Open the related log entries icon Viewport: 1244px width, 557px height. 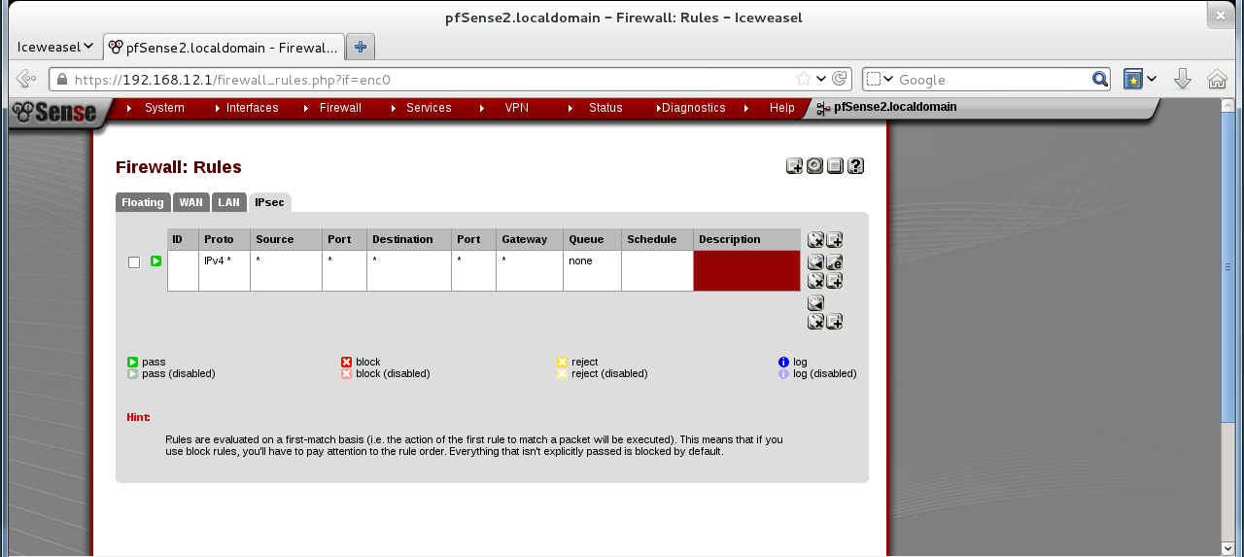point(835,166)
